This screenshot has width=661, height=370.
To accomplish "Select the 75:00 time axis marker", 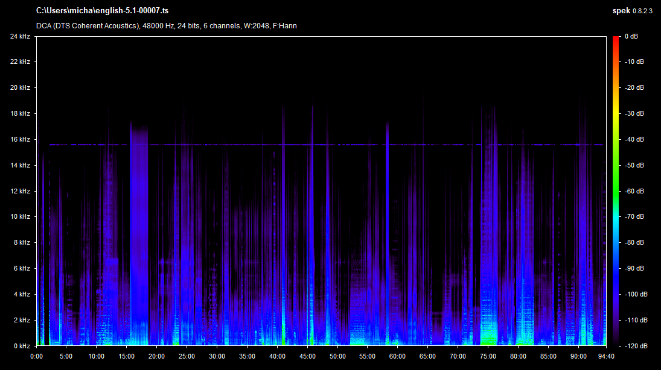I will [x=488, y=356].
